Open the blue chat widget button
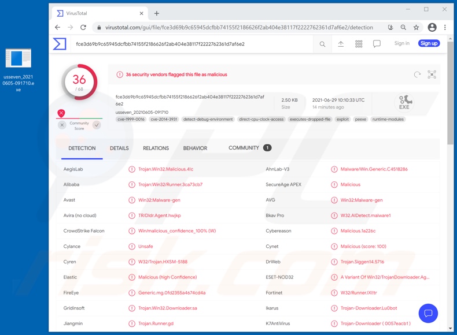Viewport: 457px width, 335px height. coord(428,313)
